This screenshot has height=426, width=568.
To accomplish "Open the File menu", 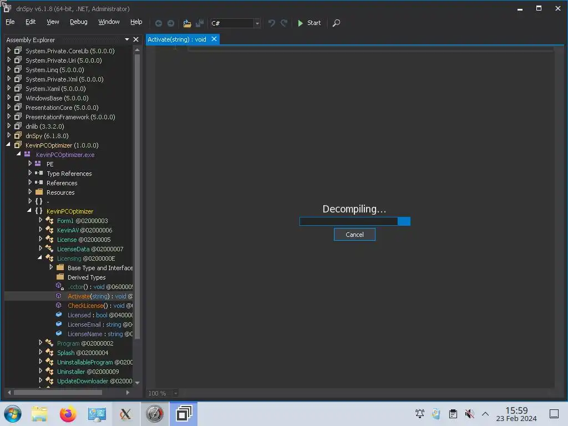I will click(x=10, y=22).
